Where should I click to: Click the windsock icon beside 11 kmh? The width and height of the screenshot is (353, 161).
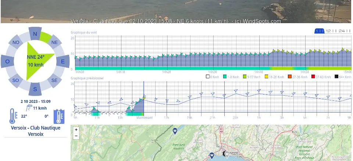pos(29,108)
